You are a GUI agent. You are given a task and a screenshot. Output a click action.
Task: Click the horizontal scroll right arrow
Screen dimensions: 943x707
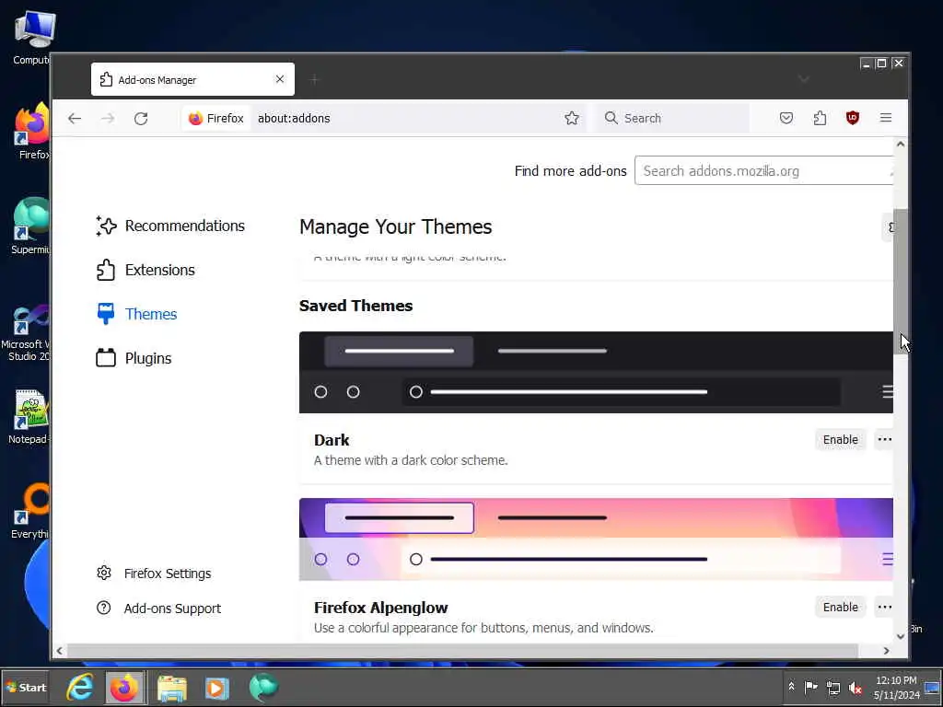tap(886, 651)
